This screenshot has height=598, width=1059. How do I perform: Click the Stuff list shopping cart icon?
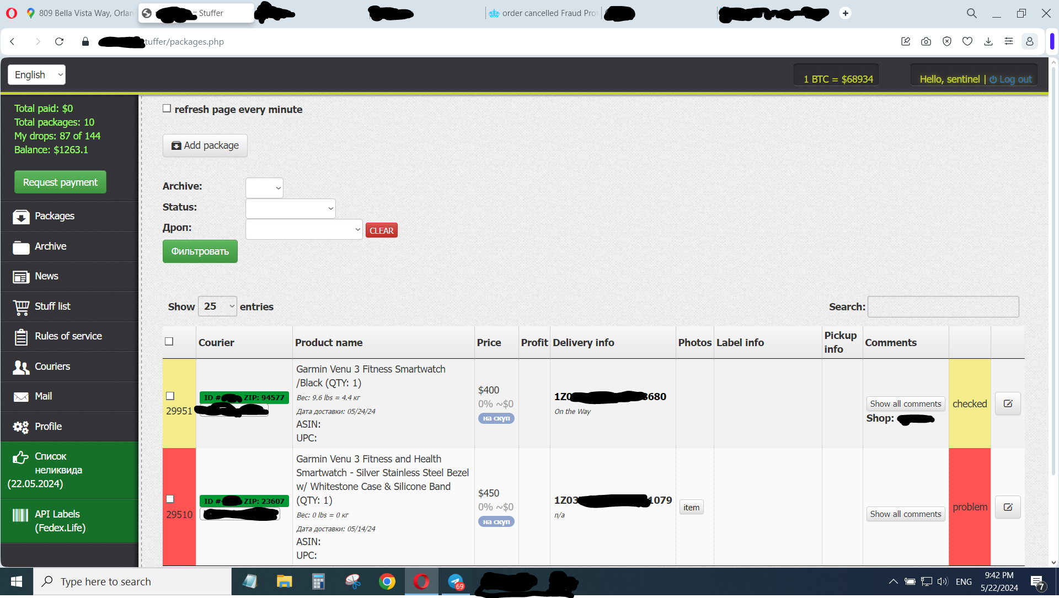tap(21, 307)
